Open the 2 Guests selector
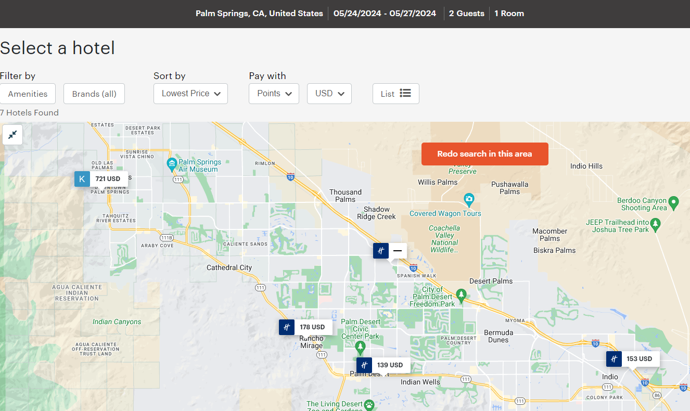The width and height of the screenshot is (690, 411). [466, 13]
